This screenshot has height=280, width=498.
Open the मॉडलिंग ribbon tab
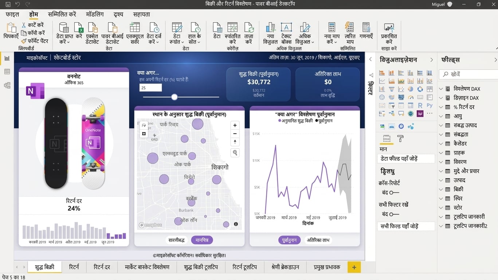(95, 15)
